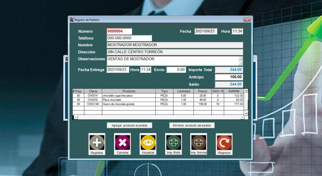Click the Dirección field

point(175,52)
